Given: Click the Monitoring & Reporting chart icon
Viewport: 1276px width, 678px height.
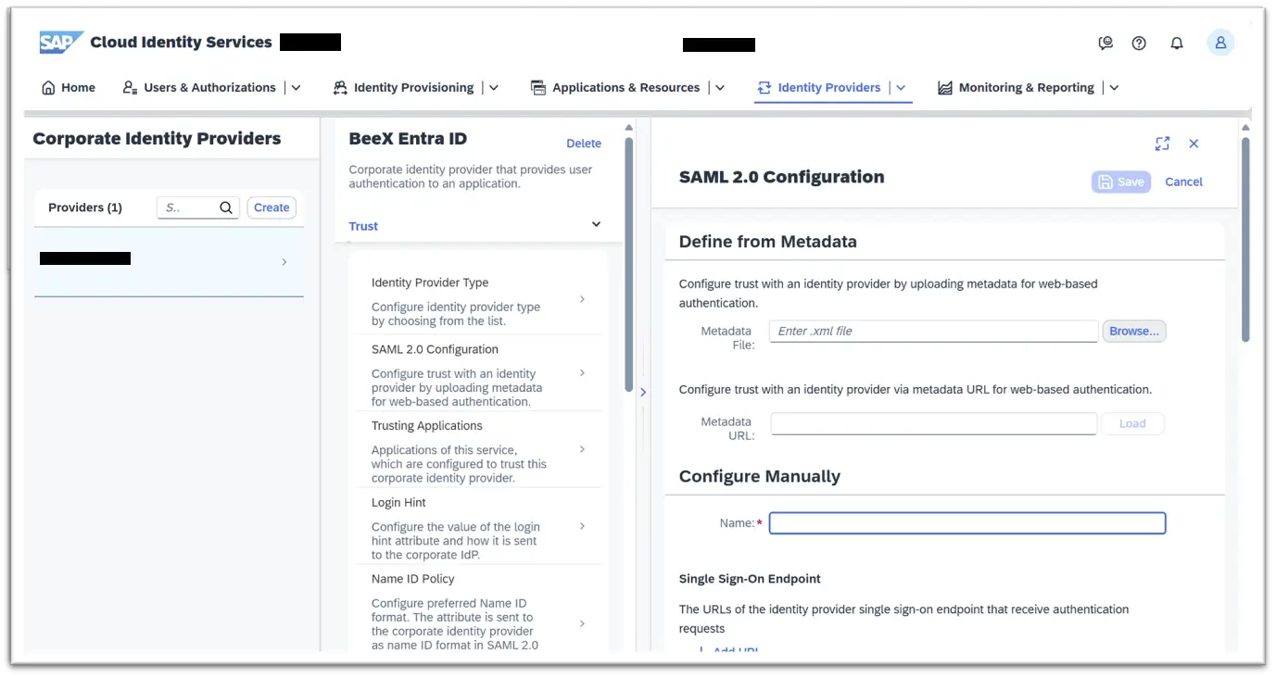Looking at the screenshot, I should pyautogui.click(x=945, y=87).
